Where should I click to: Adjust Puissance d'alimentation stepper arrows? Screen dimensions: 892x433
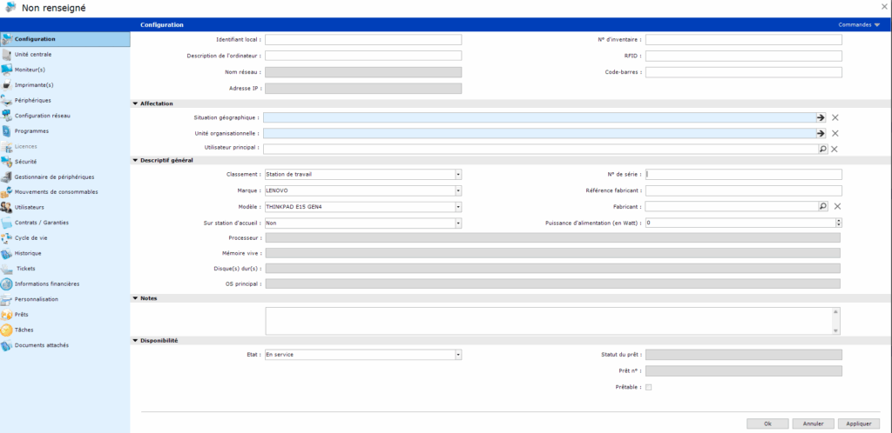(839, 223)
